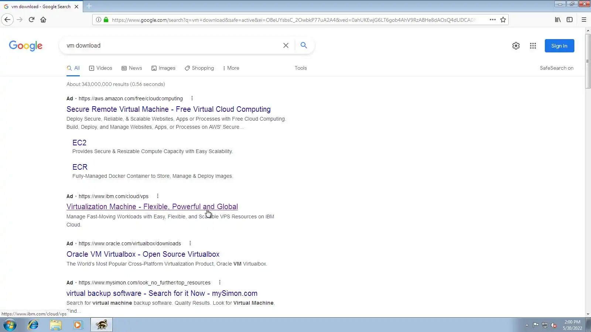Open the Firefox Library panel

pos(558,20)
